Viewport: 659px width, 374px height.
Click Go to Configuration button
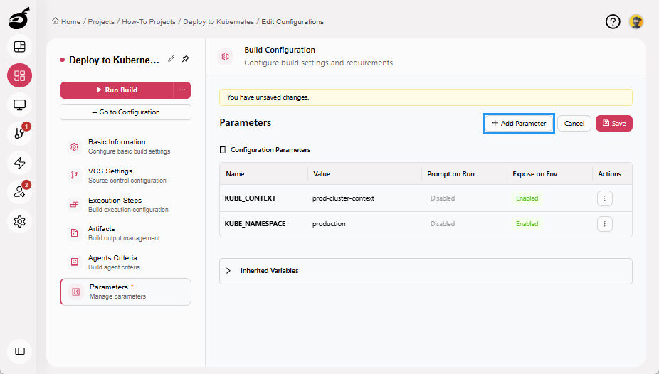pyautogui.click(x=126, y=112)
